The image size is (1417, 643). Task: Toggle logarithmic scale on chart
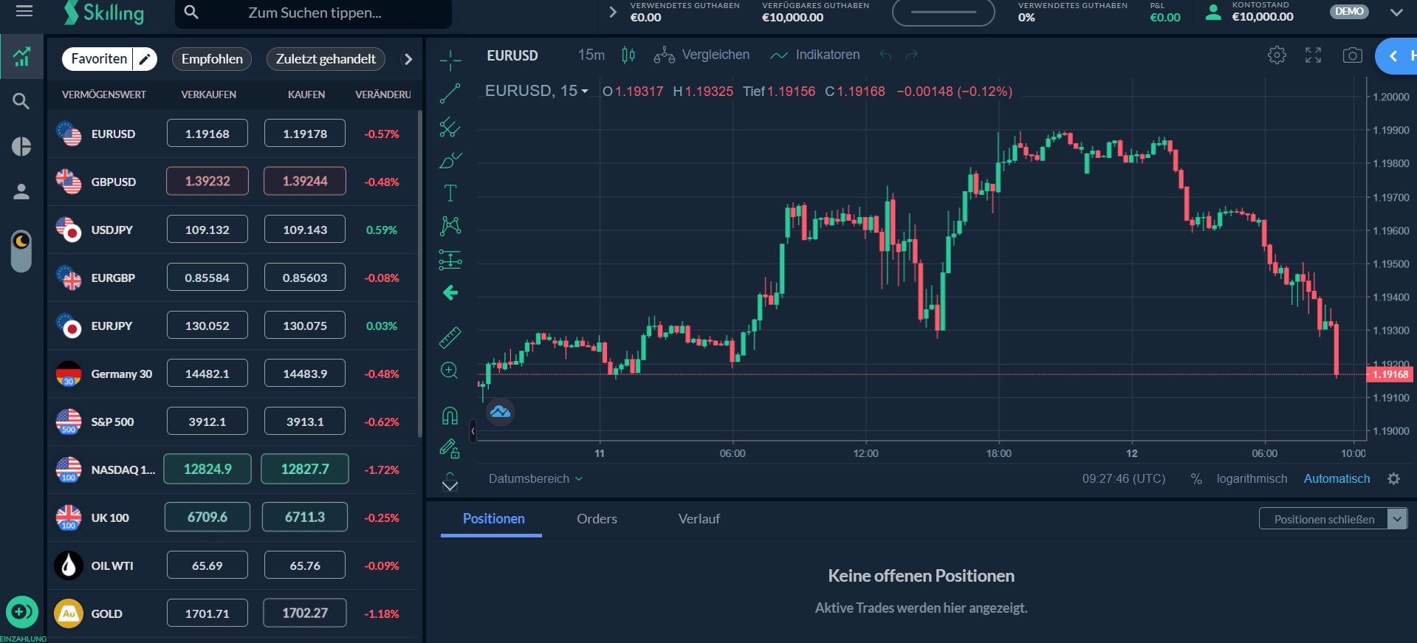[x=1252, y=479]
